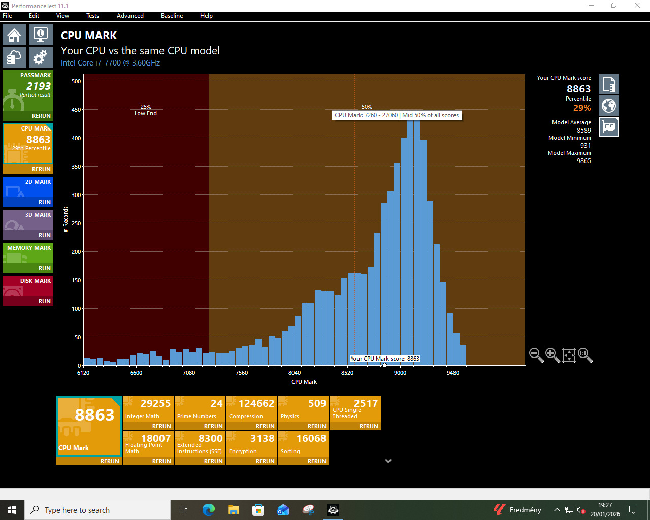Image resolution: width=650 pixels, height=520 pixels.
Task: Rerun the Integer Math test
Action: (x=161, y=426)
